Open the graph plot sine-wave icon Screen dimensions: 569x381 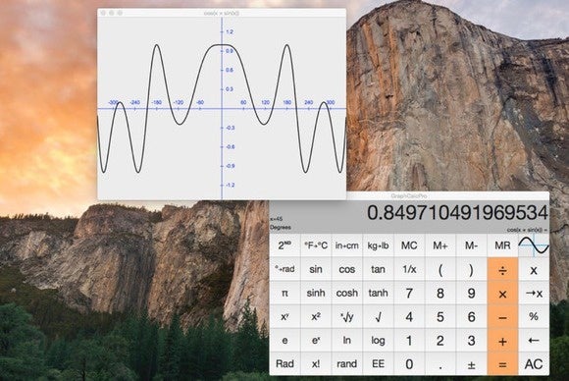[534, 245]
